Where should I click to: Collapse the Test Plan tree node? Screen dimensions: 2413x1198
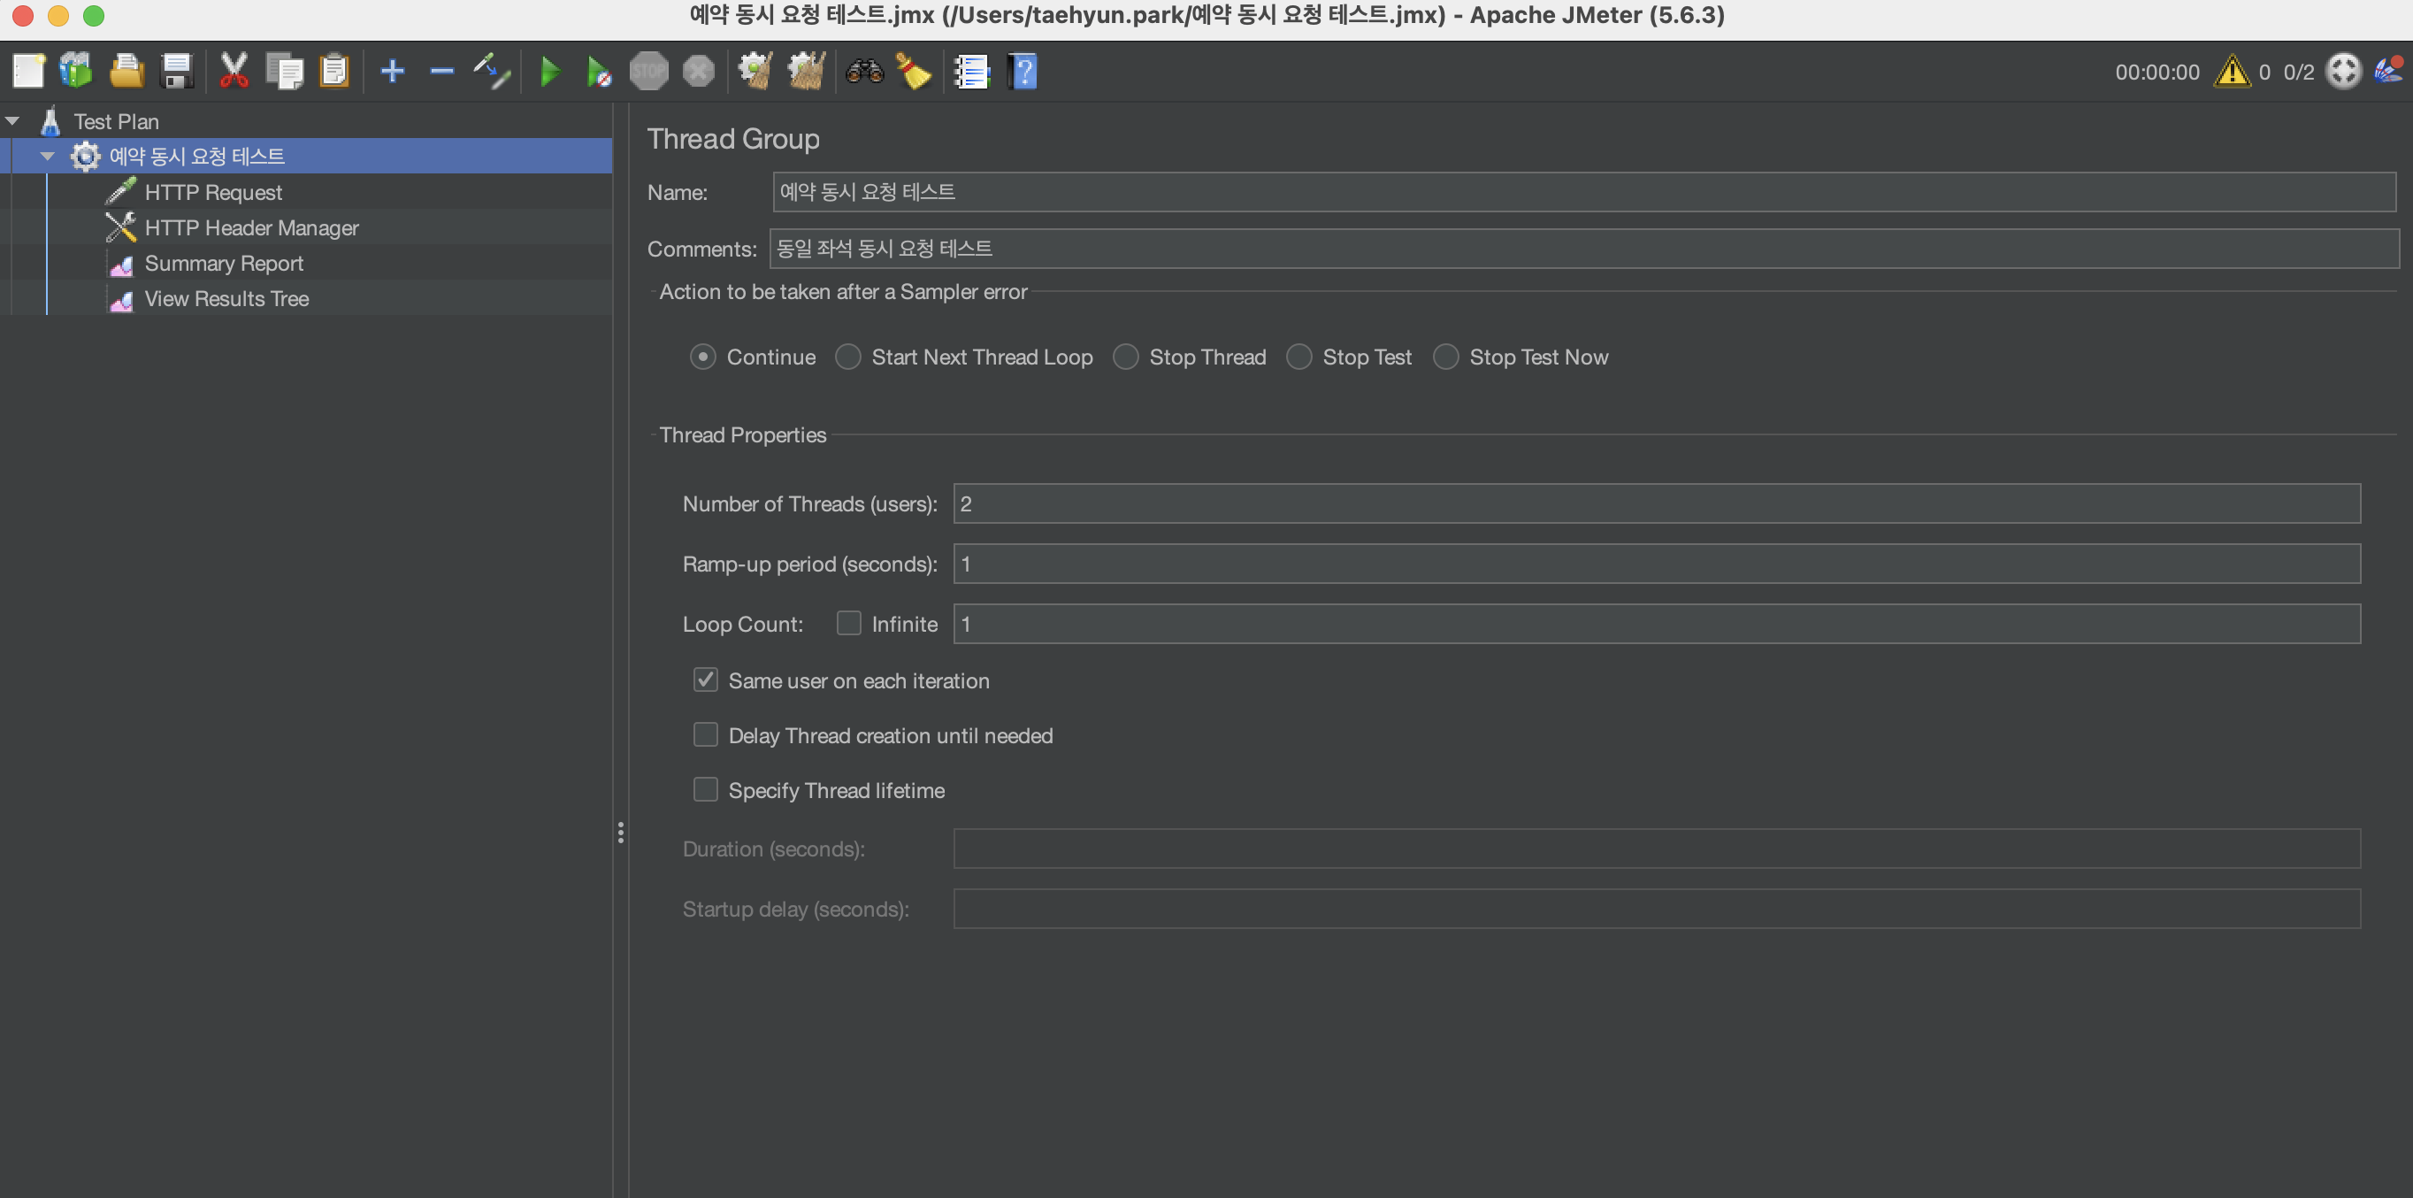(13, 121)
